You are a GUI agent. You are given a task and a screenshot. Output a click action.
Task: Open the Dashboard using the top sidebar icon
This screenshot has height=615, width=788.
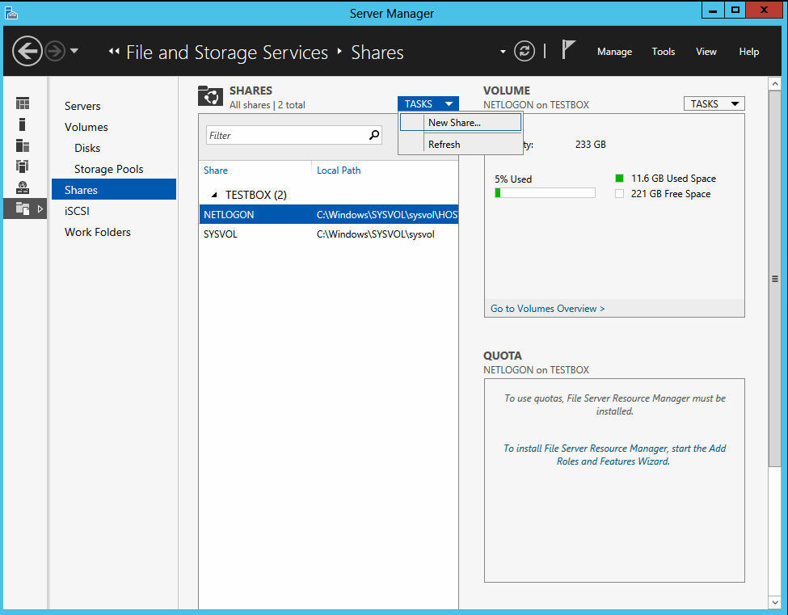pos(22,103)
